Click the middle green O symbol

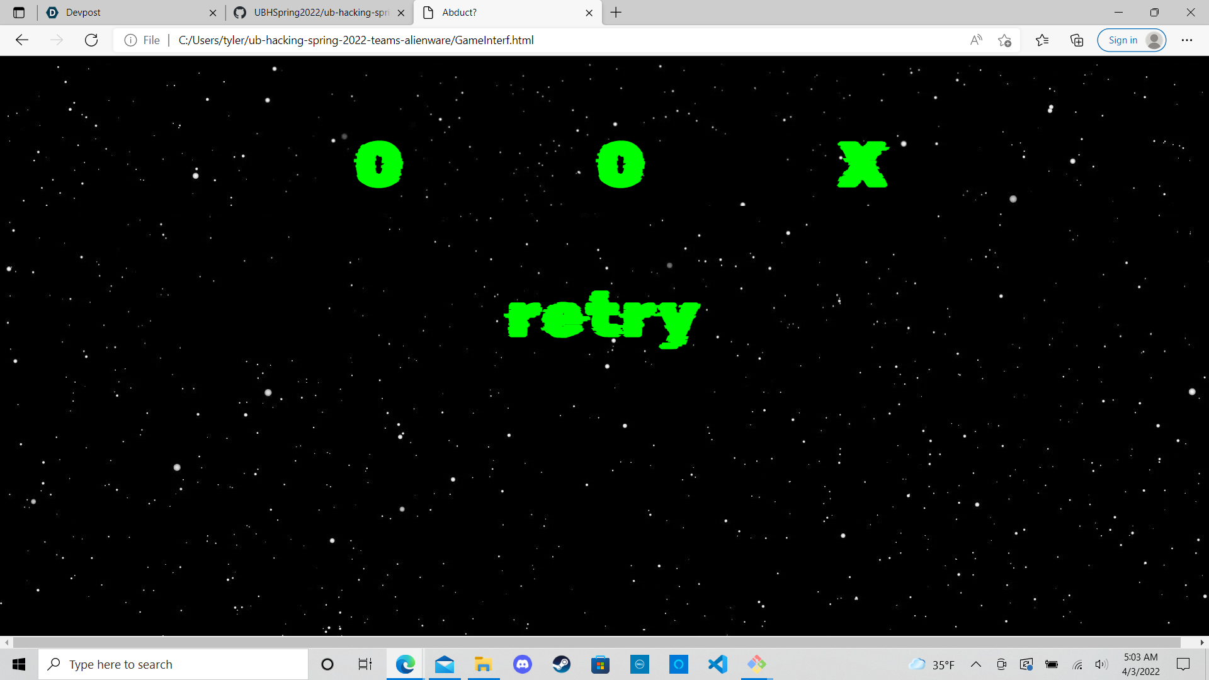(620, 164)
